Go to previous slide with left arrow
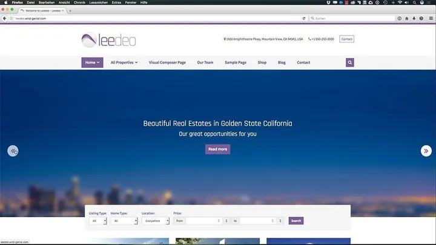Image resolution: width=436 pixels, height=245 pixels. (x=13, y=151)
